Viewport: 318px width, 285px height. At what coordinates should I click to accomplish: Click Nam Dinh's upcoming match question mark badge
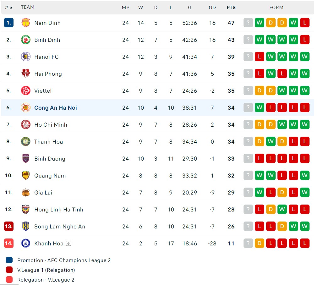point(248,23)
